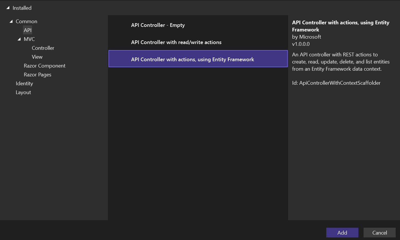Viewport: 400px width, 240px height.
Task: Select the Layout category
Action: tap(23, 92)
